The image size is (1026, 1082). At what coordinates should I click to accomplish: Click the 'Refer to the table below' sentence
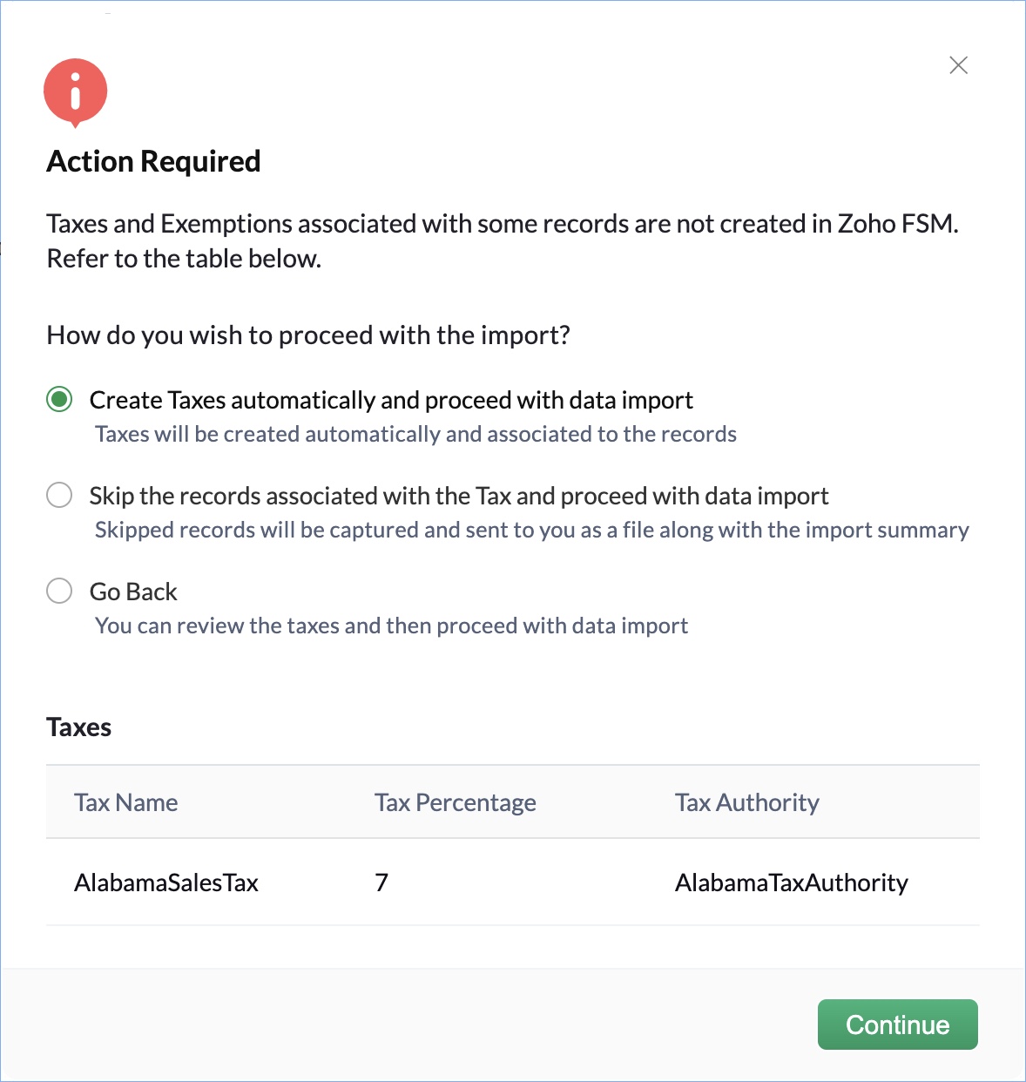(184, 259)
